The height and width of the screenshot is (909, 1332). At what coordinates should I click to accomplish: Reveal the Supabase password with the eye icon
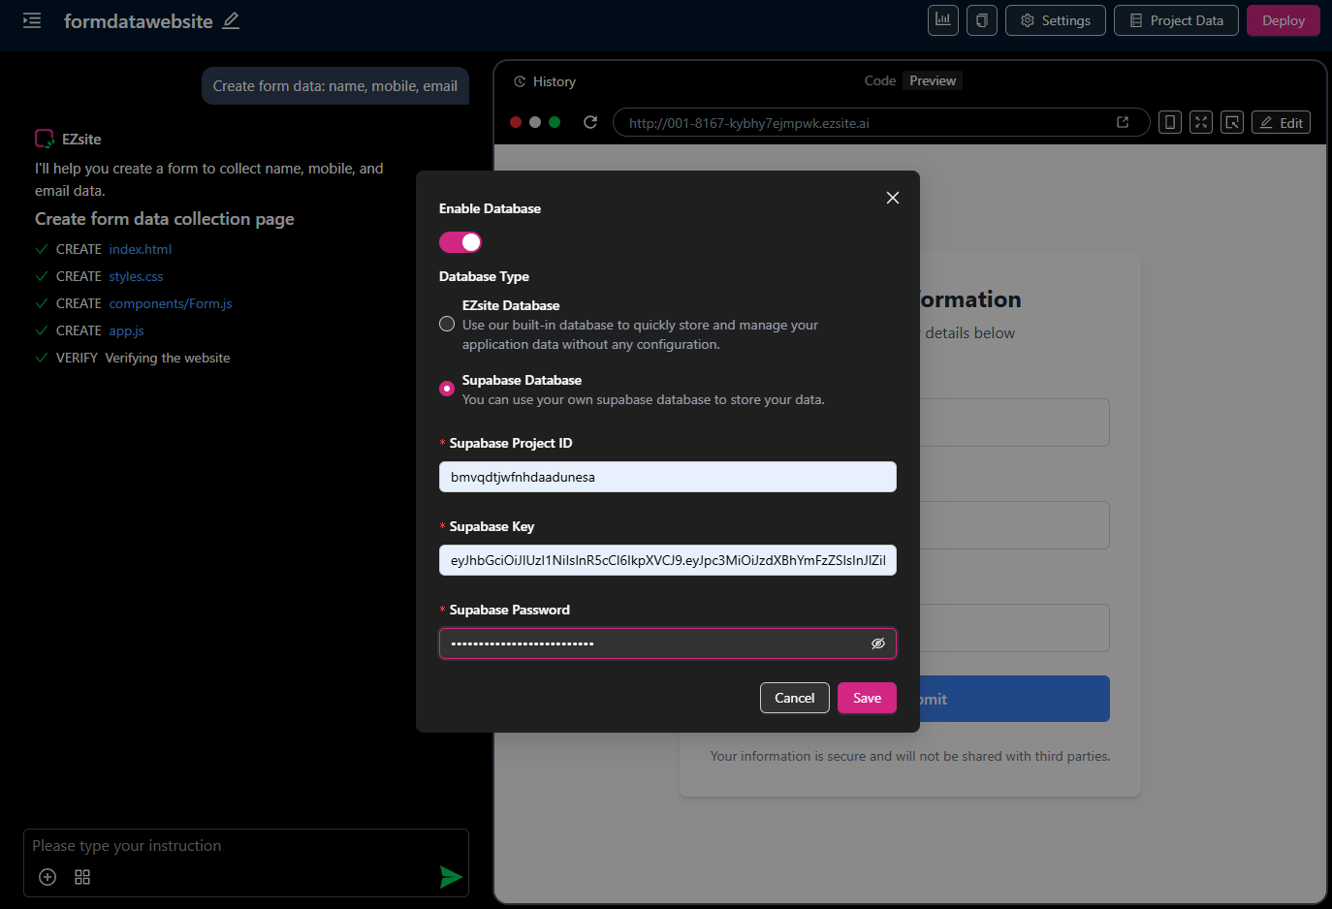(x=878, y=643)
